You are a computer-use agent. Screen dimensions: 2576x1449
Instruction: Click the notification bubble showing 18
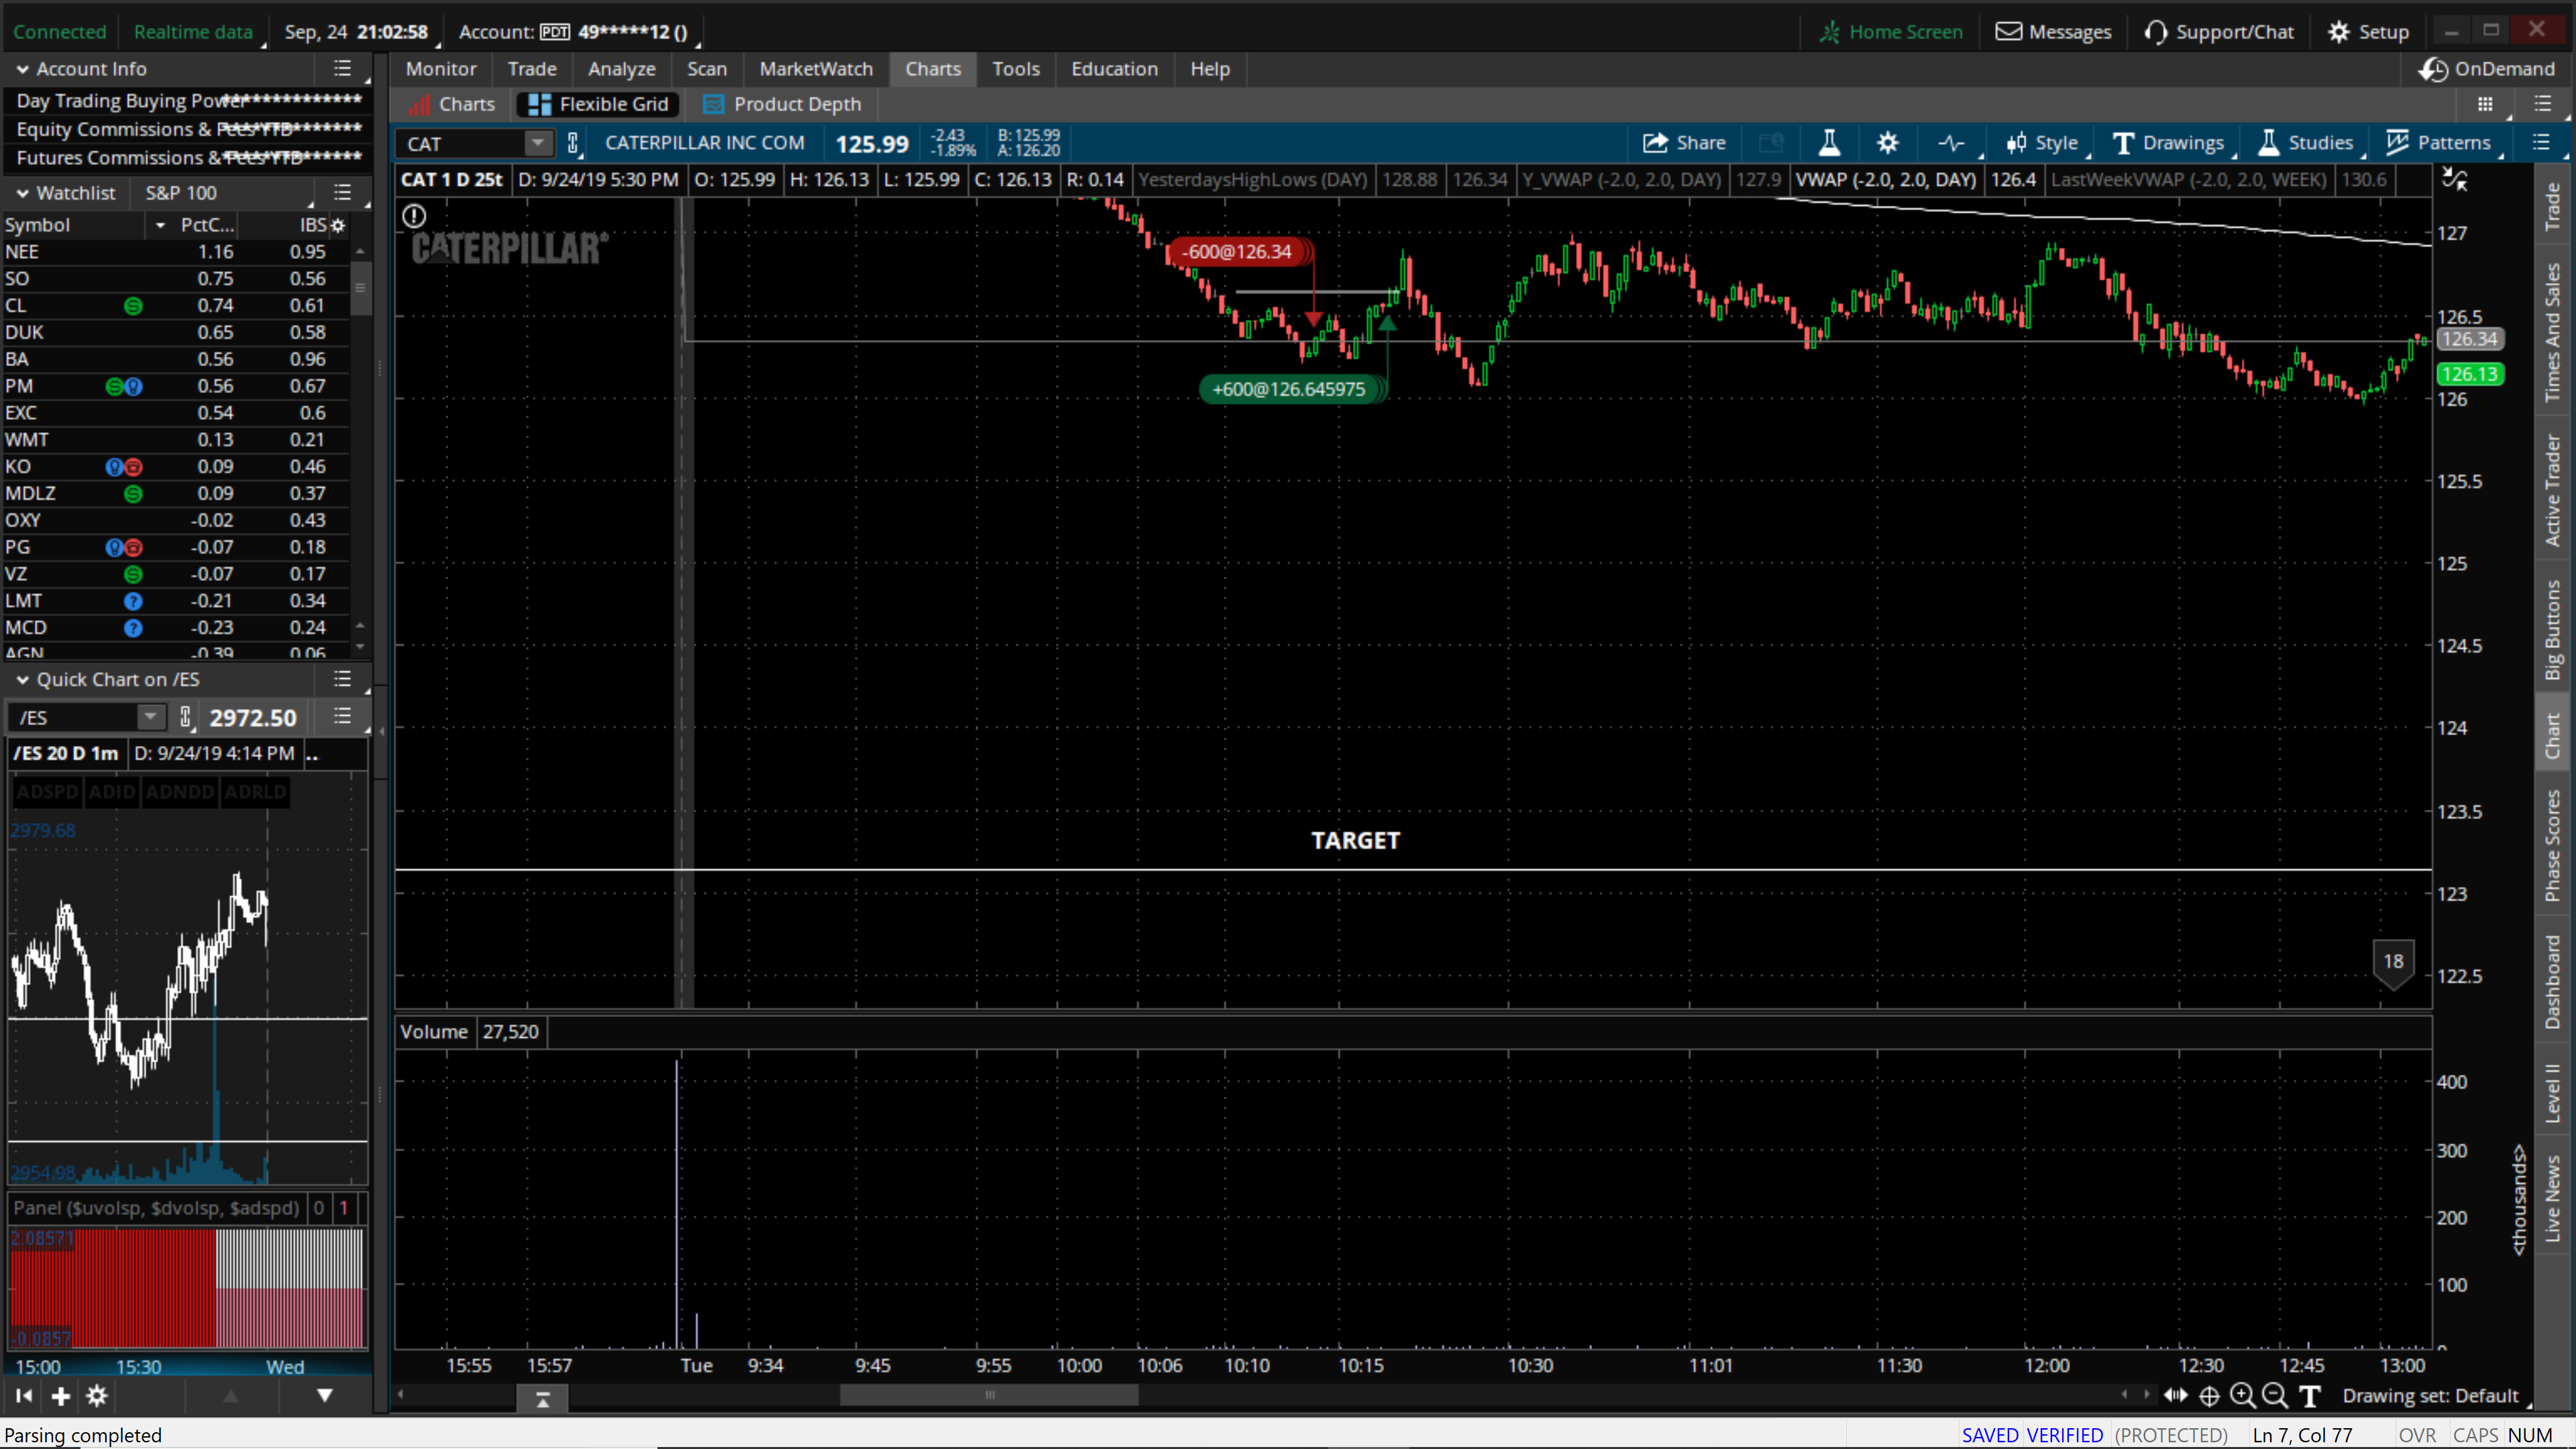coord(2393,962)
